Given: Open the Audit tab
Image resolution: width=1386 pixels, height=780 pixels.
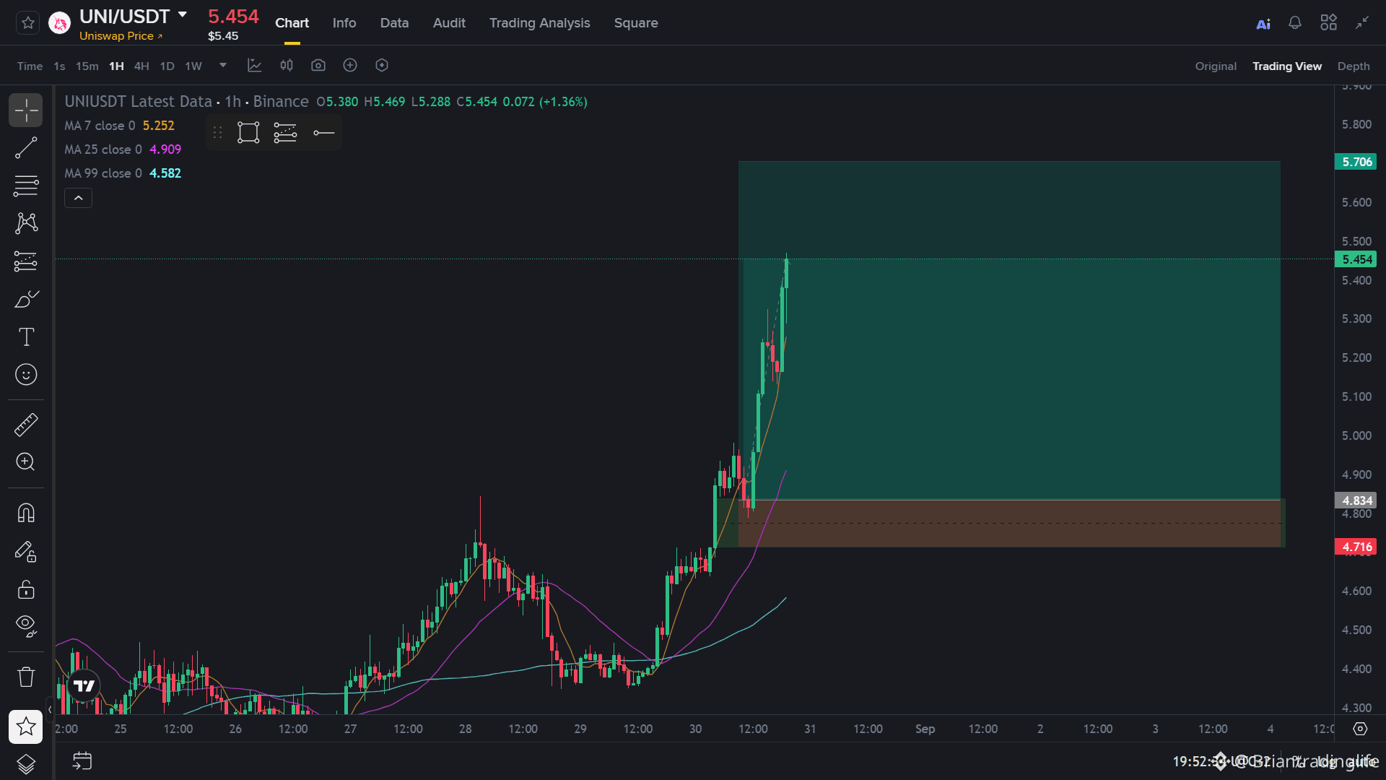Looking at the screenshot, I should (449, 23).
